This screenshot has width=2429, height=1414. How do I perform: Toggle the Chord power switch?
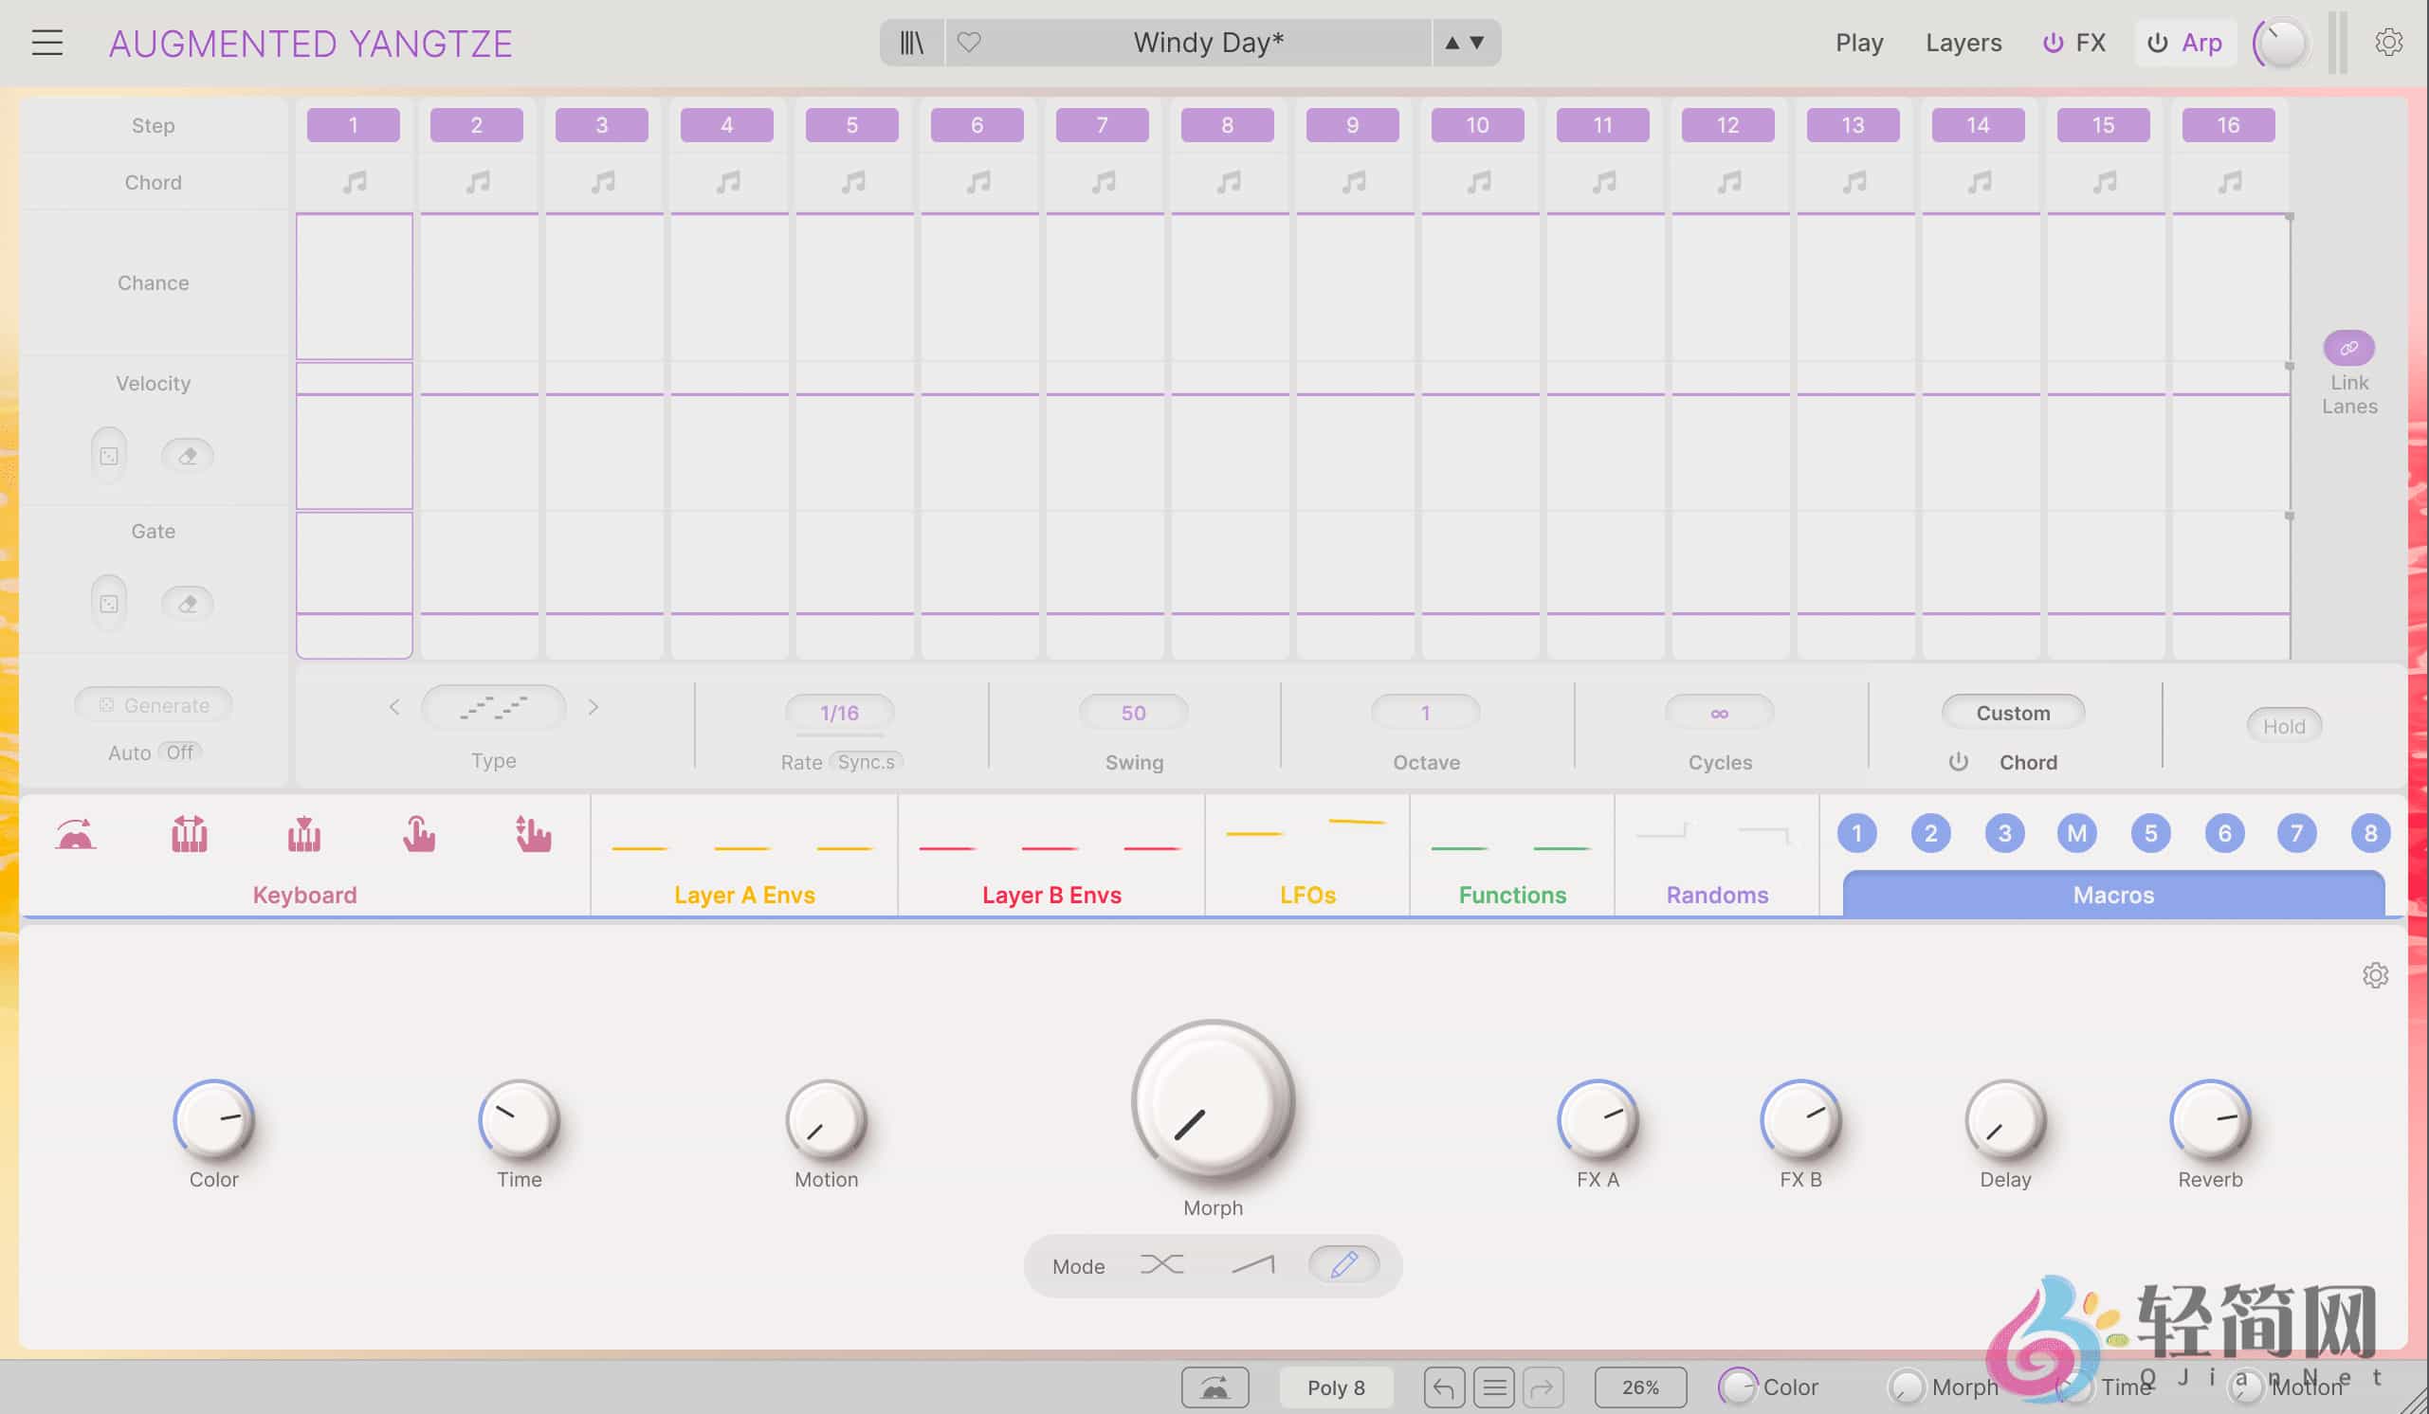point(1958,762)
